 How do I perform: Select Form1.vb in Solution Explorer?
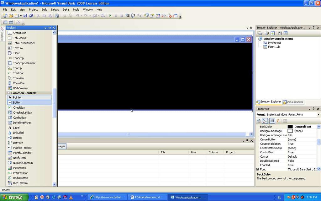pos(274,47)
